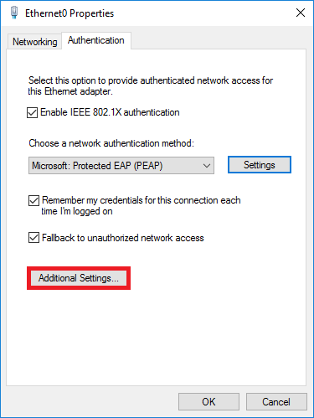
Task: Cancel the properties dialog
Action: (x=276, y=402)
